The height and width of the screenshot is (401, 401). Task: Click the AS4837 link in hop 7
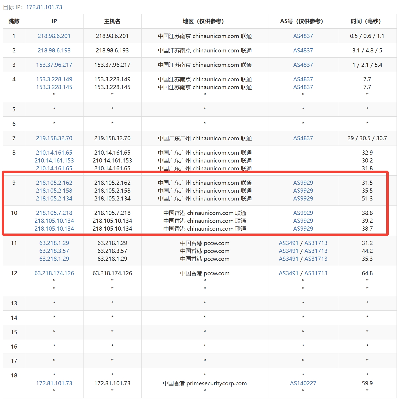pyautogui.click(x=303, y=138)
